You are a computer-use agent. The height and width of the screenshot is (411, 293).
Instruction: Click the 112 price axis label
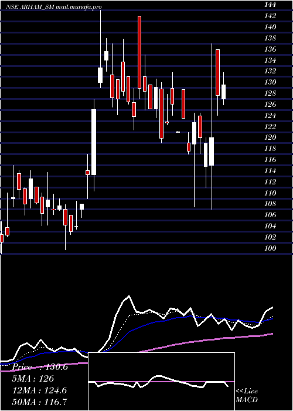coord(270,181)
